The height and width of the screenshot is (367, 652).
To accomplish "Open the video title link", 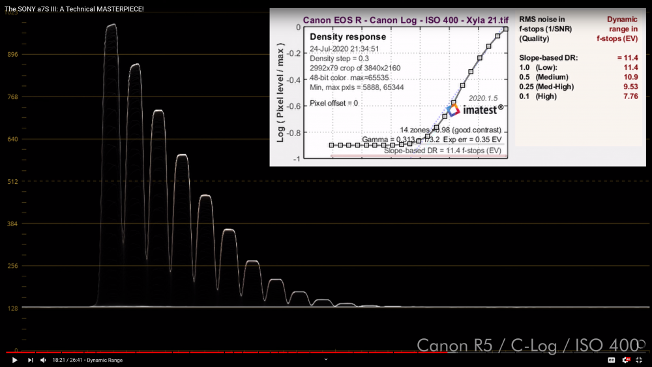I will [74, 8].
